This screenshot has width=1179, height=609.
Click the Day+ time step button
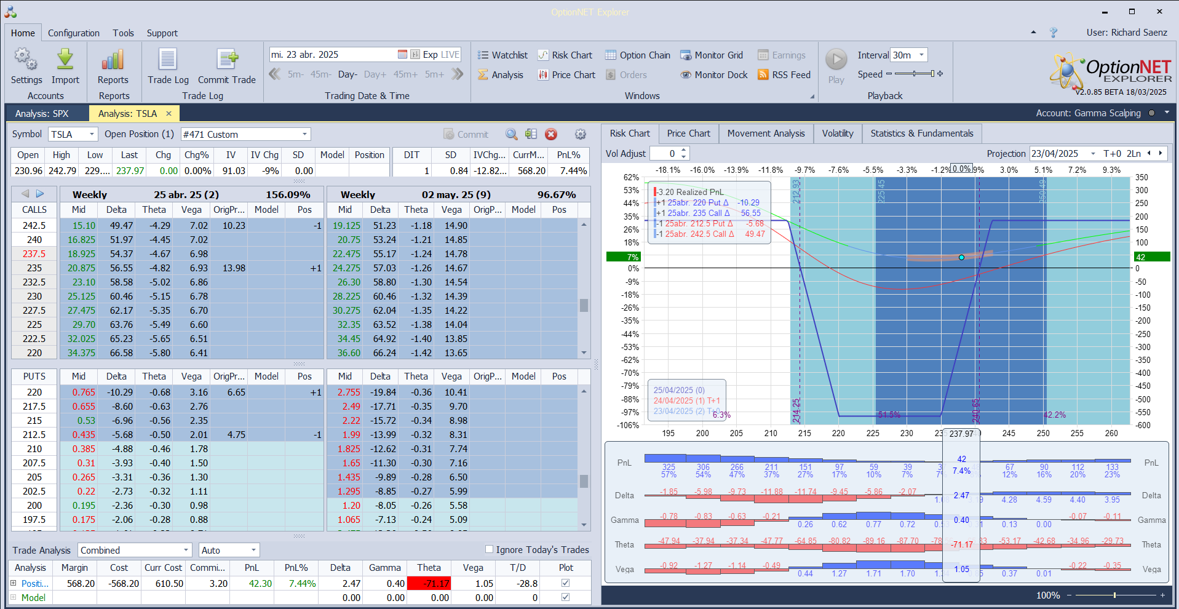(375, 74)
